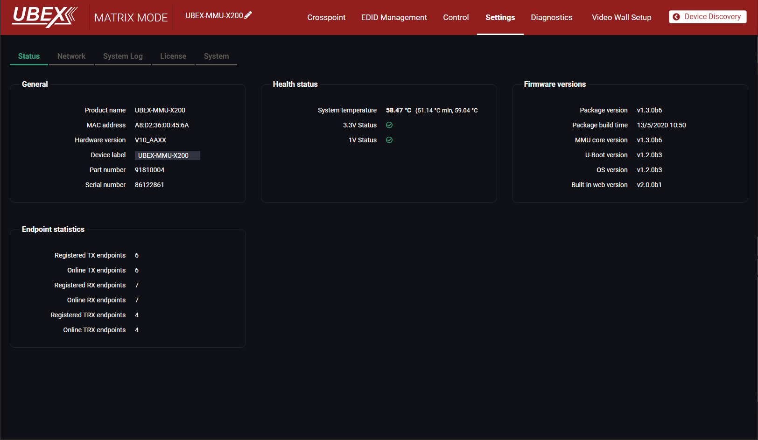Select Product name value UBEX-MMU-X200
The image size is (758, 440).
[160, 110]
